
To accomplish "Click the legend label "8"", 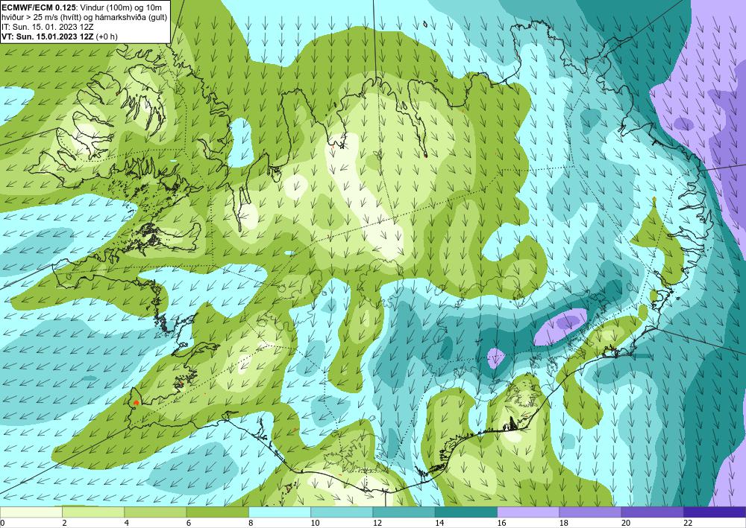I will coord(251,523).
